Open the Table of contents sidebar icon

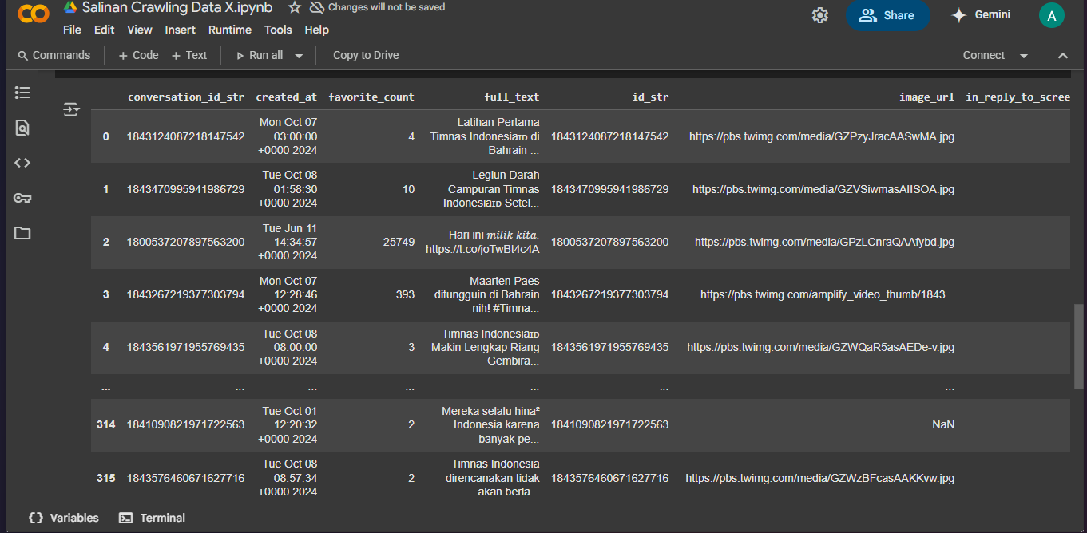coord(22,93)
